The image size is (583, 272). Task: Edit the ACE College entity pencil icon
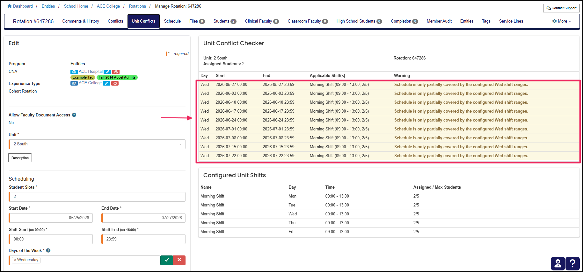106,83
